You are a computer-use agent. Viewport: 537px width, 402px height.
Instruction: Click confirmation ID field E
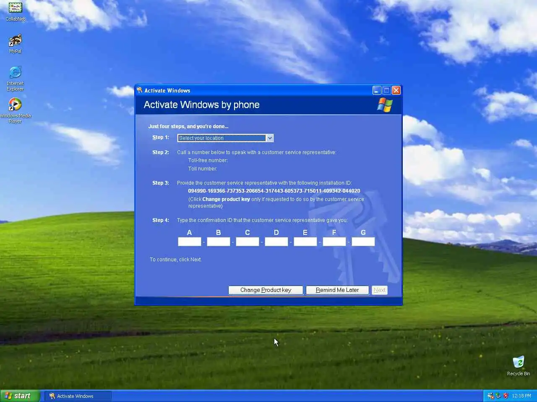305,242
